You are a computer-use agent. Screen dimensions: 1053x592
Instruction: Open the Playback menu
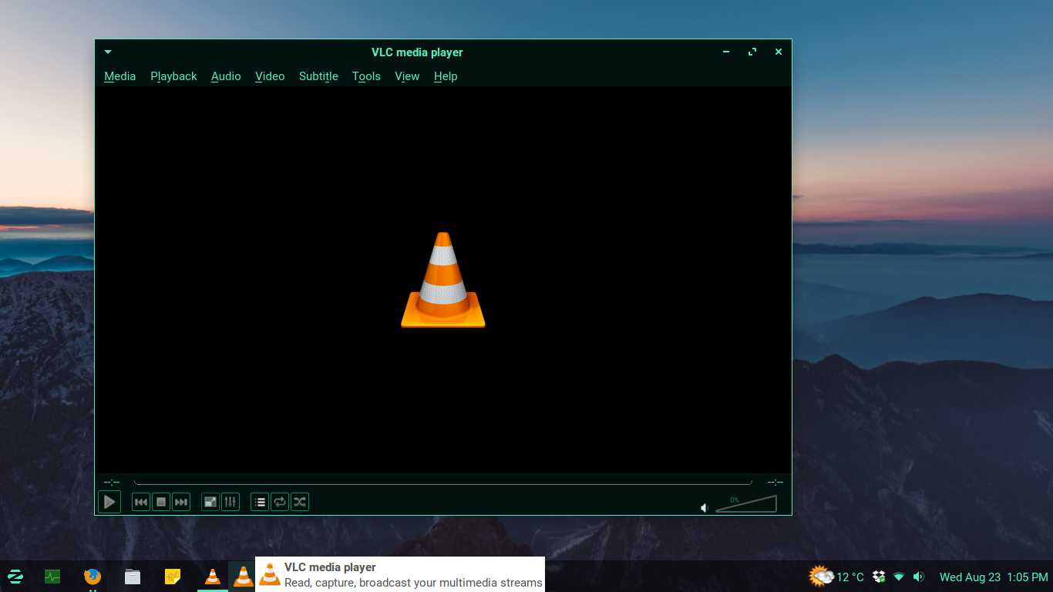(x=173, y=76)
